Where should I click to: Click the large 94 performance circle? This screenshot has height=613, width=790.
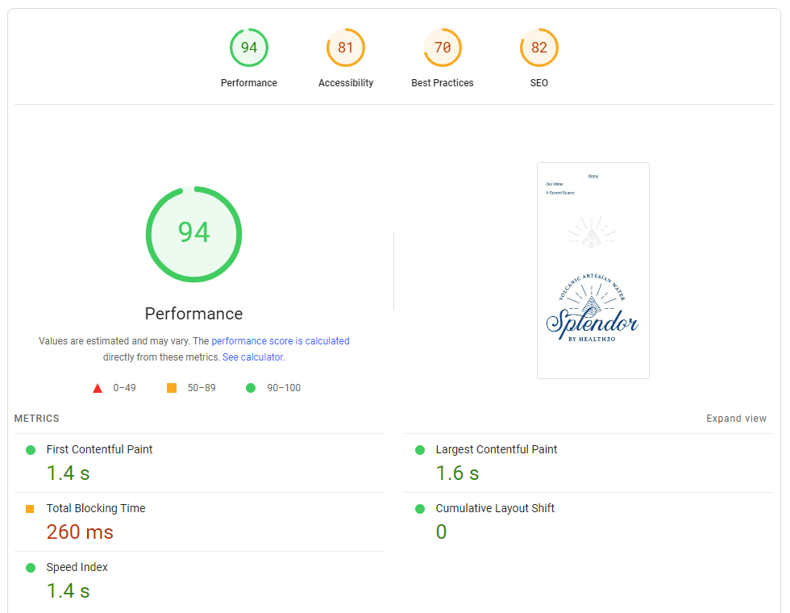[193, 234]
